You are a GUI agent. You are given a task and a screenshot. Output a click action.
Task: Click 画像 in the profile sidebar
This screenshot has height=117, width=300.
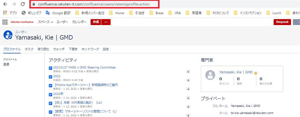pos(6,64)
